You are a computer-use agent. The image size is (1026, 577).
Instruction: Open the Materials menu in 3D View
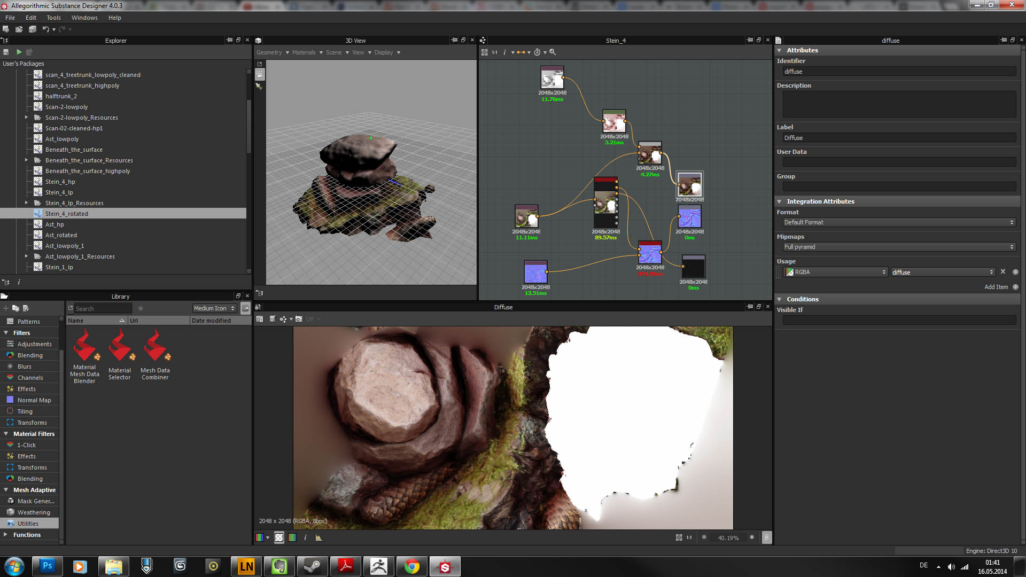tap(307, 52)
